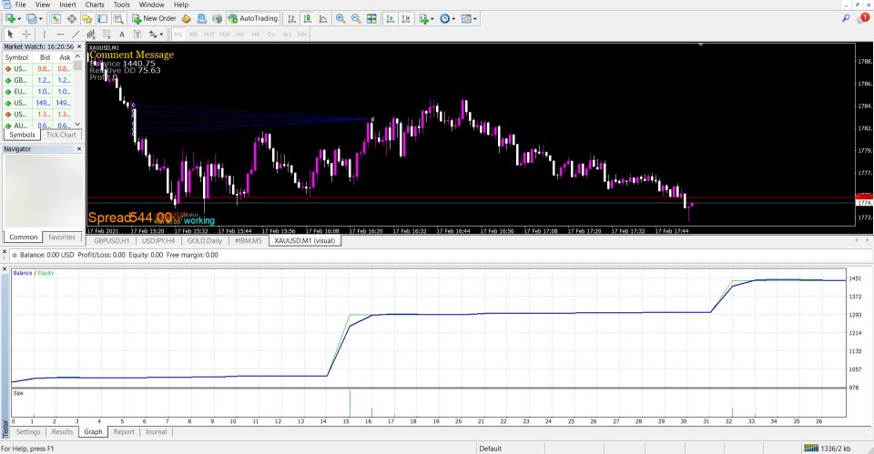Open the tester Settings tab

point(28,432)
